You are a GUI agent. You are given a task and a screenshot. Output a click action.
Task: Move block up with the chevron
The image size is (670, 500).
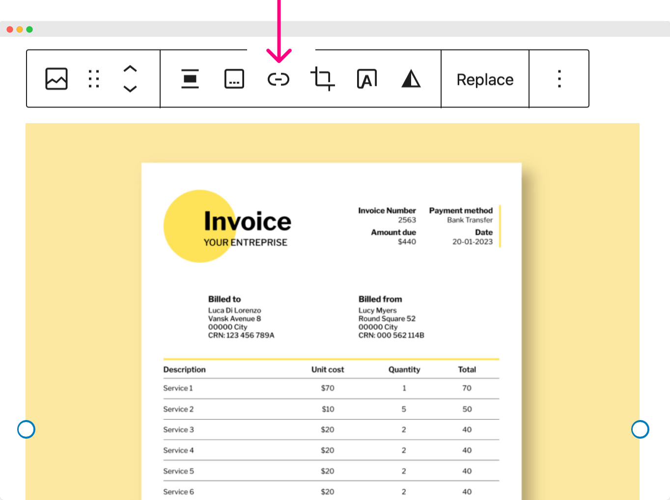click(130, 69)
